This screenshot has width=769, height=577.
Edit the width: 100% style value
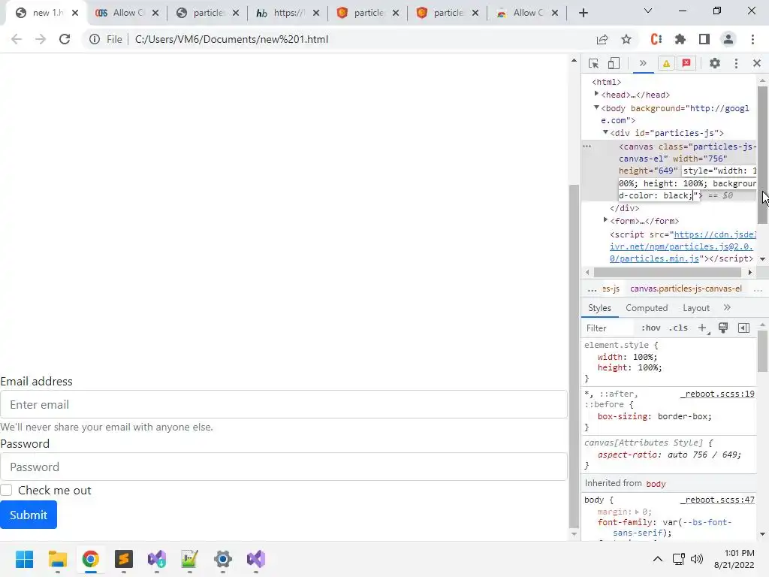click(x=644, y=357)
